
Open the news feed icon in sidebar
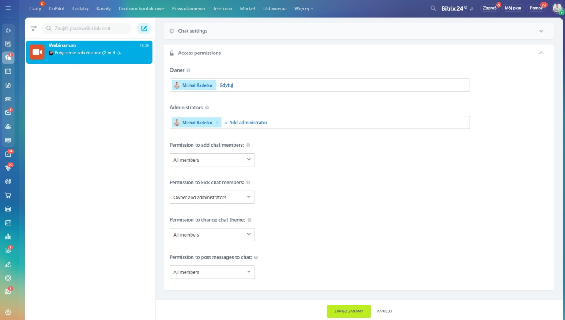click(x=8, y=44)
